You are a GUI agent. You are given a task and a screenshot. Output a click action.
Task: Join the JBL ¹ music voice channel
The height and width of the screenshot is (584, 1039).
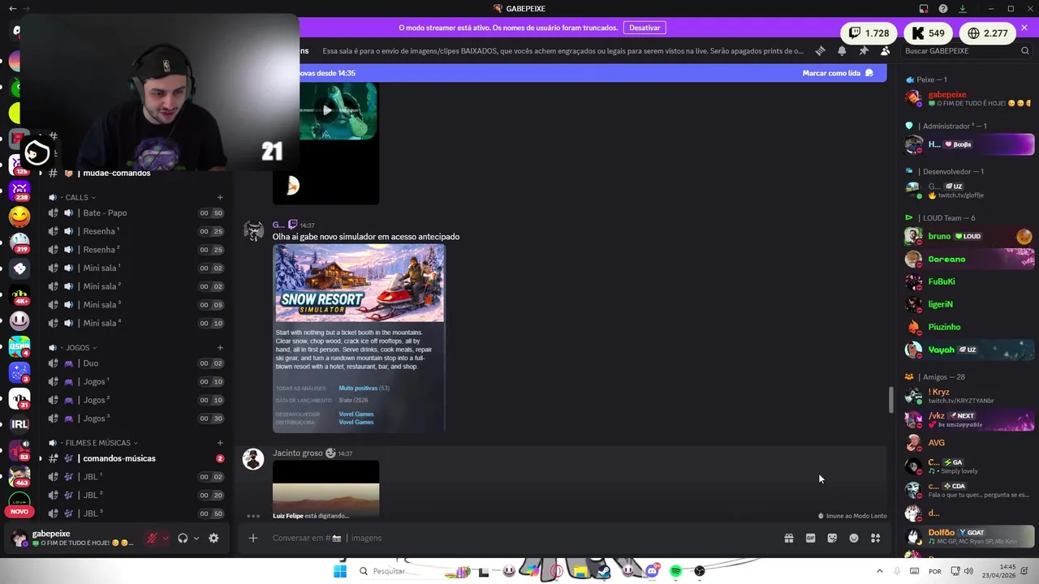click(x=136, y=477)
